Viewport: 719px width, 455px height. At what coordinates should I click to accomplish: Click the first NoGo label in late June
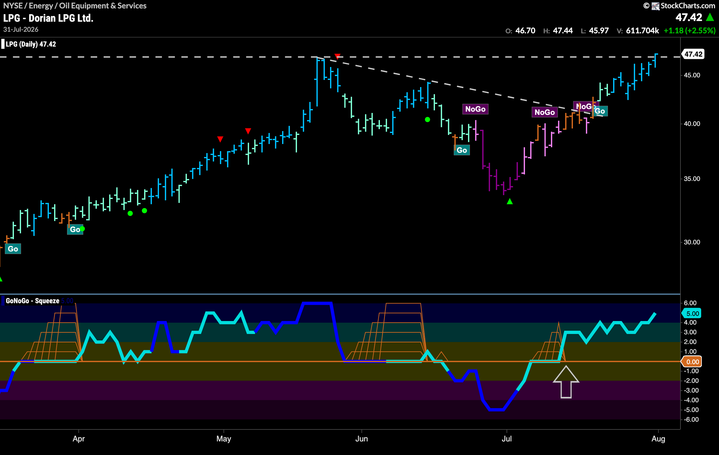475,109
